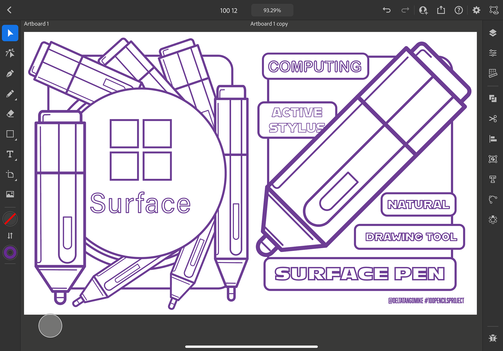This screenshot has width=503, height=351.
Task: Select the @DELTATANGOMIKE #100PENCILSPROJECT credit text
Action: coord(426,301)
